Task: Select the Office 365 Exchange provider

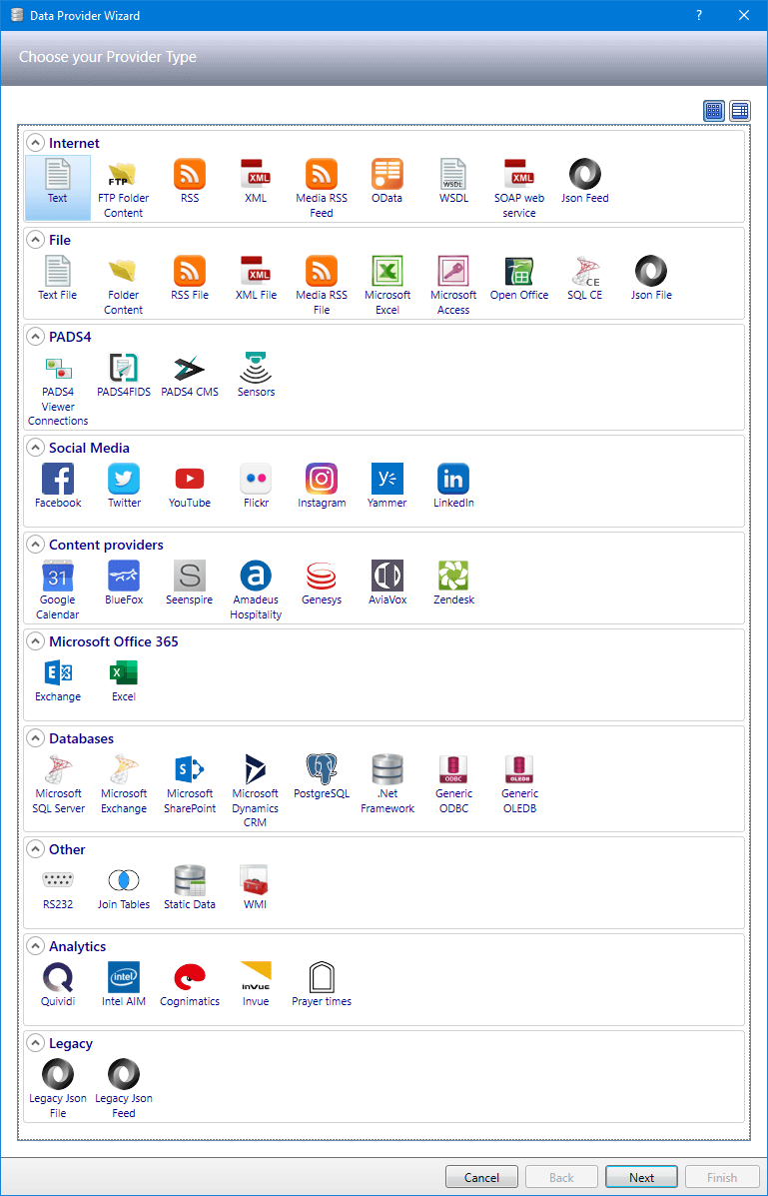Action: (x=58, y=680)
